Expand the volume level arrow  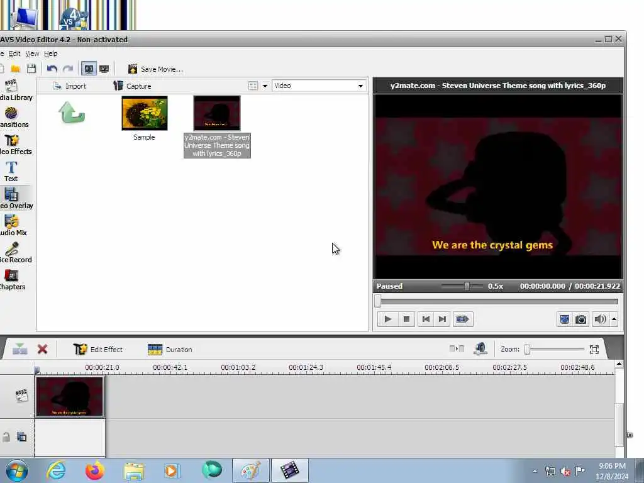[x=614, y=319]
